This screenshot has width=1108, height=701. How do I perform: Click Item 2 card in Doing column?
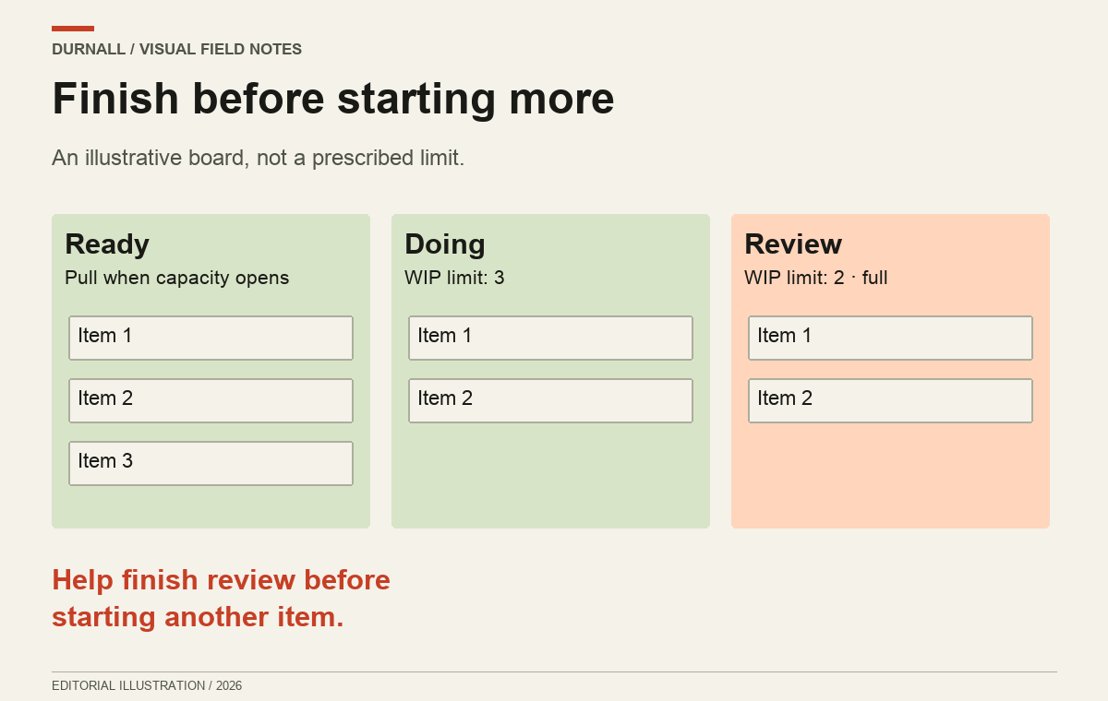[x=550, y=400]
